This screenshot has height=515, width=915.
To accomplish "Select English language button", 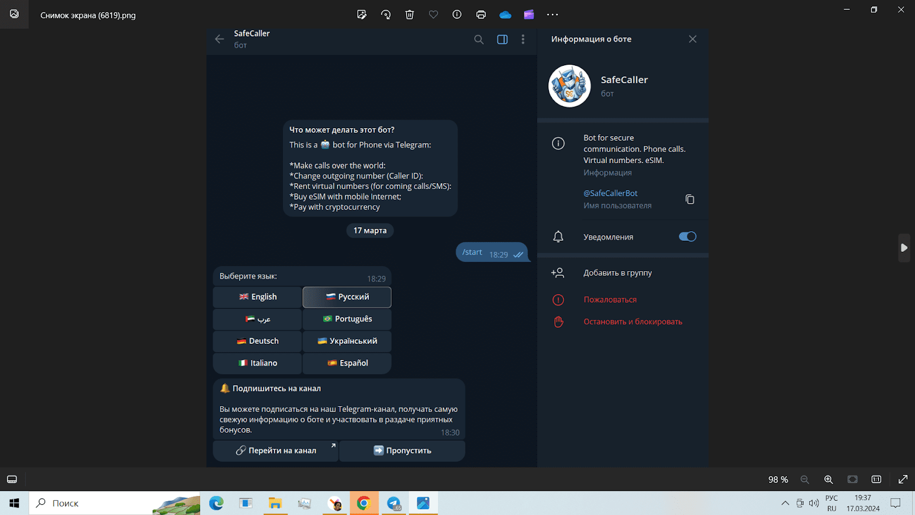I will 257,297.
